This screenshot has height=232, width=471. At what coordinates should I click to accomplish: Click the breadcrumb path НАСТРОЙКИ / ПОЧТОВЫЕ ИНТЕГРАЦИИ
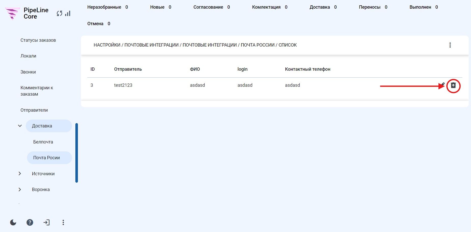(x=136, y=45)
